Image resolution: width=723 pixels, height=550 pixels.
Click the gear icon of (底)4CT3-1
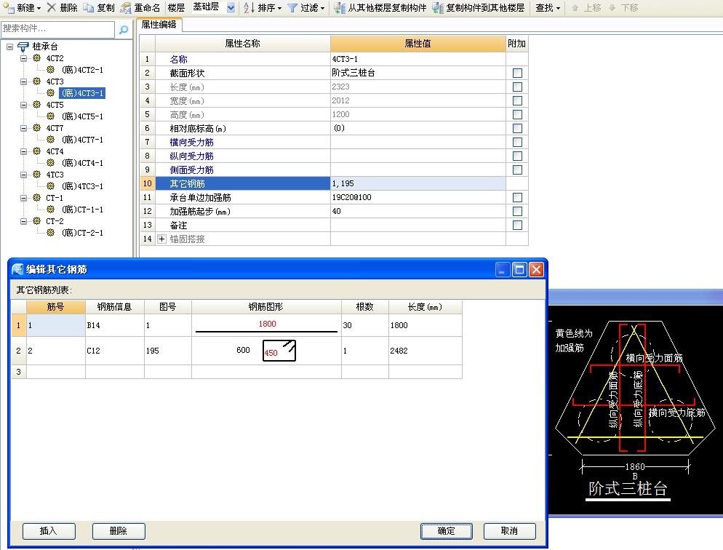51,92
